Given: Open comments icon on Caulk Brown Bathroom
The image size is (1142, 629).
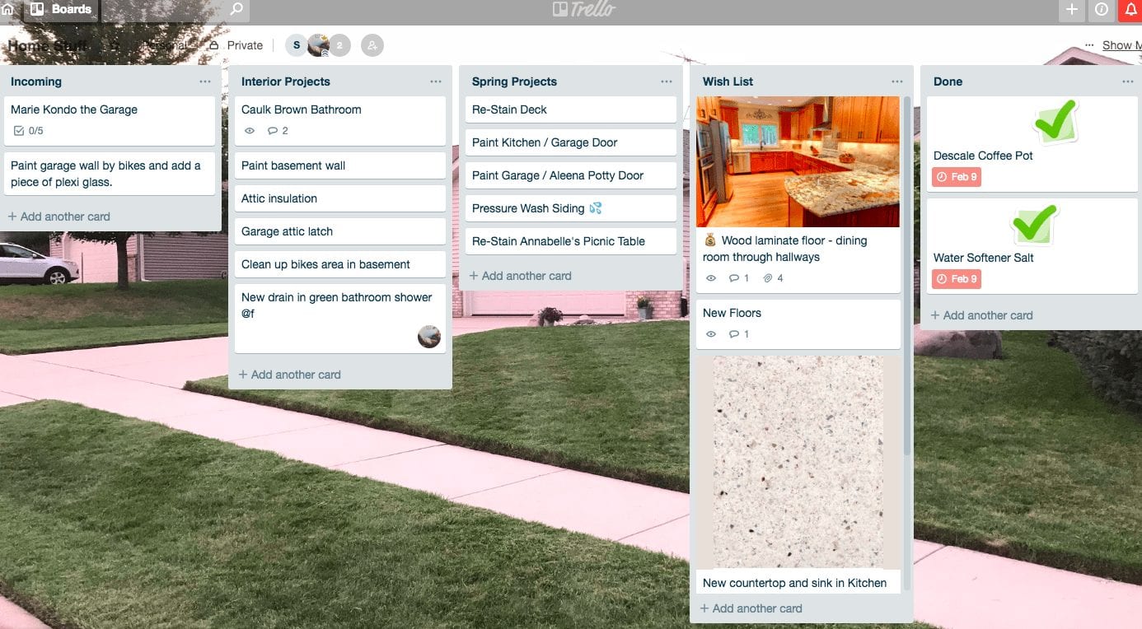Looking at the screenshot, I should [278, 131].
